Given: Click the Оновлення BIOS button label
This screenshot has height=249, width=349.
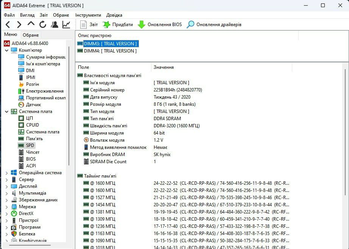Looking at the screenshot, I should pyautogui.click(x=165, y=25).
